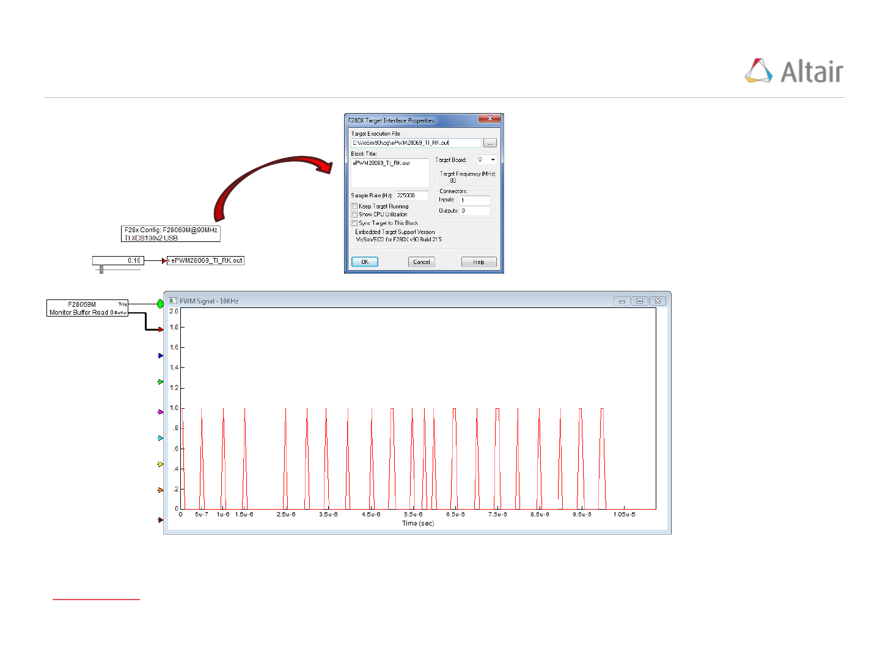Image resolution: width=880 pixels, height=660 pixels.
Task: Maximize the PWM Signal plot window
Action: pos(640,301)
